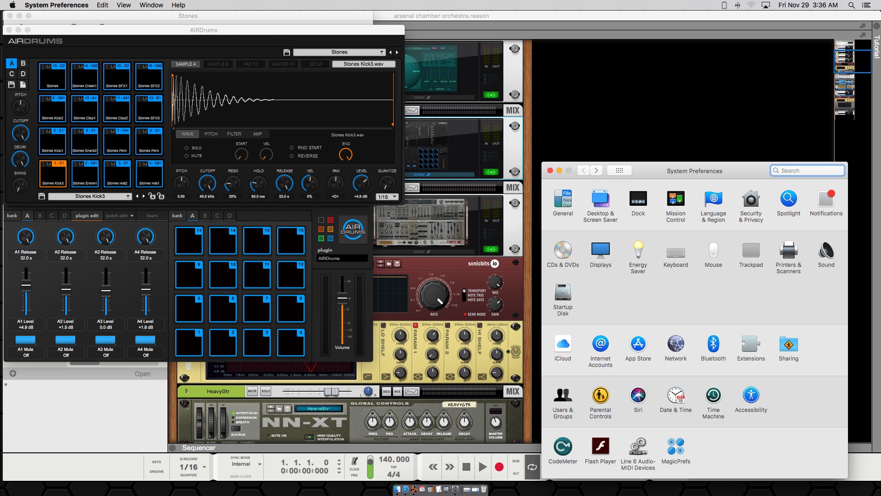Expand the HeavyGtr device fold triangle
Image resolution: width=881 pixels, height=496 pixels.
[x=187, y=391]
